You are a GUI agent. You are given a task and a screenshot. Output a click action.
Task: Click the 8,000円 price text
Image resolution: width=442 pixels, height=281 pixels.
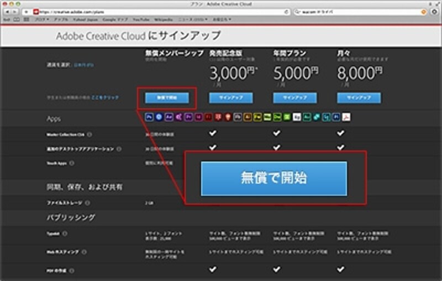tap(360, 74)
